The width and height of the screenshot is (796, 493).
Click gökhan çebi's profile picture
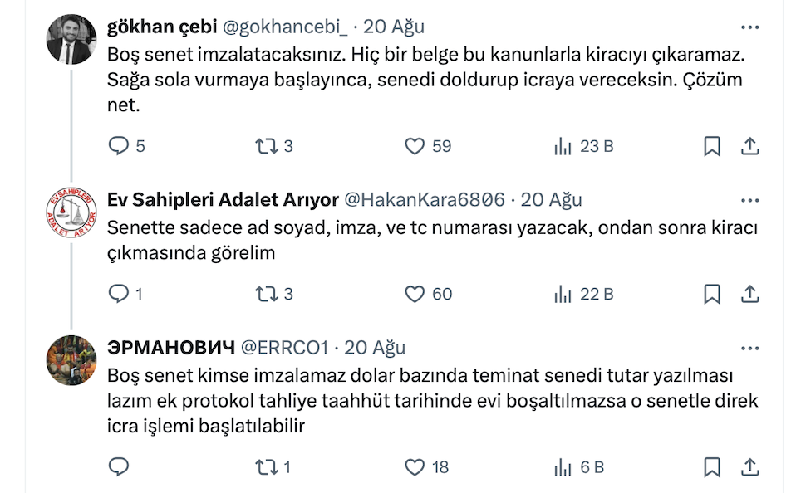point(71,41)
